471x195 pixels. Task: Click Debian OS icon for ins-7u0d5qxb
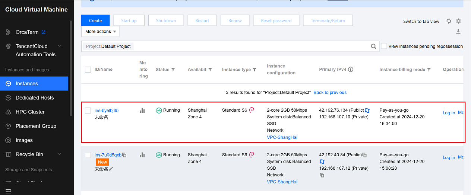[x=252, y=154]
